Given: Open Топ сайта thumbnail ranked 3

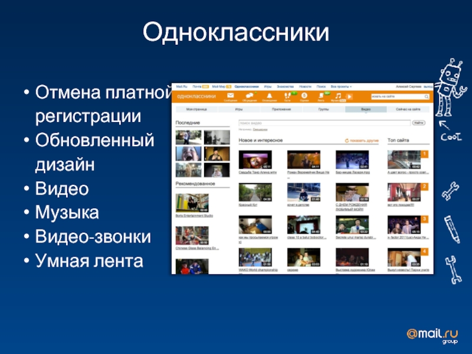Looking at the screenshot, I should (x=404, y=225).
